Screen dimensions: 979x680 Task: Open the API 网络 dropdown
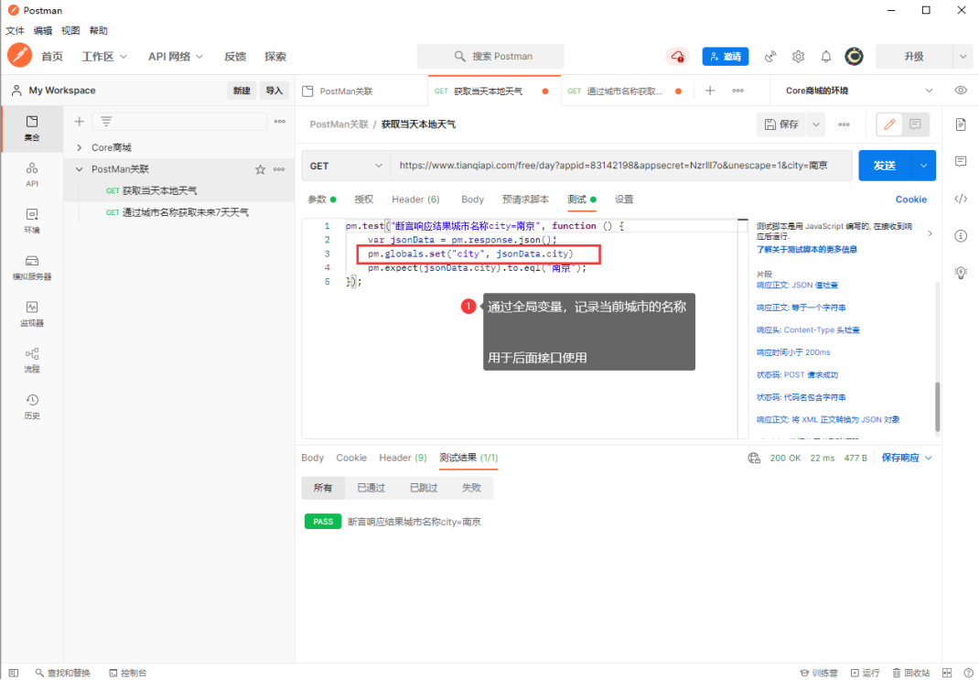(176, 56)
